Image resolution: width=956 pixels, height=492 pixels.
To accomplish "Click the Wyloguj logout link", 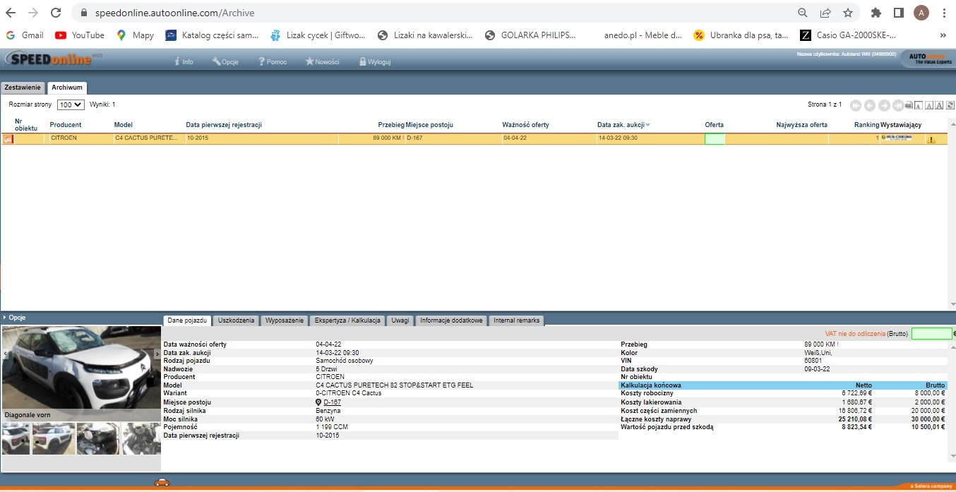I will click(375, 61).
